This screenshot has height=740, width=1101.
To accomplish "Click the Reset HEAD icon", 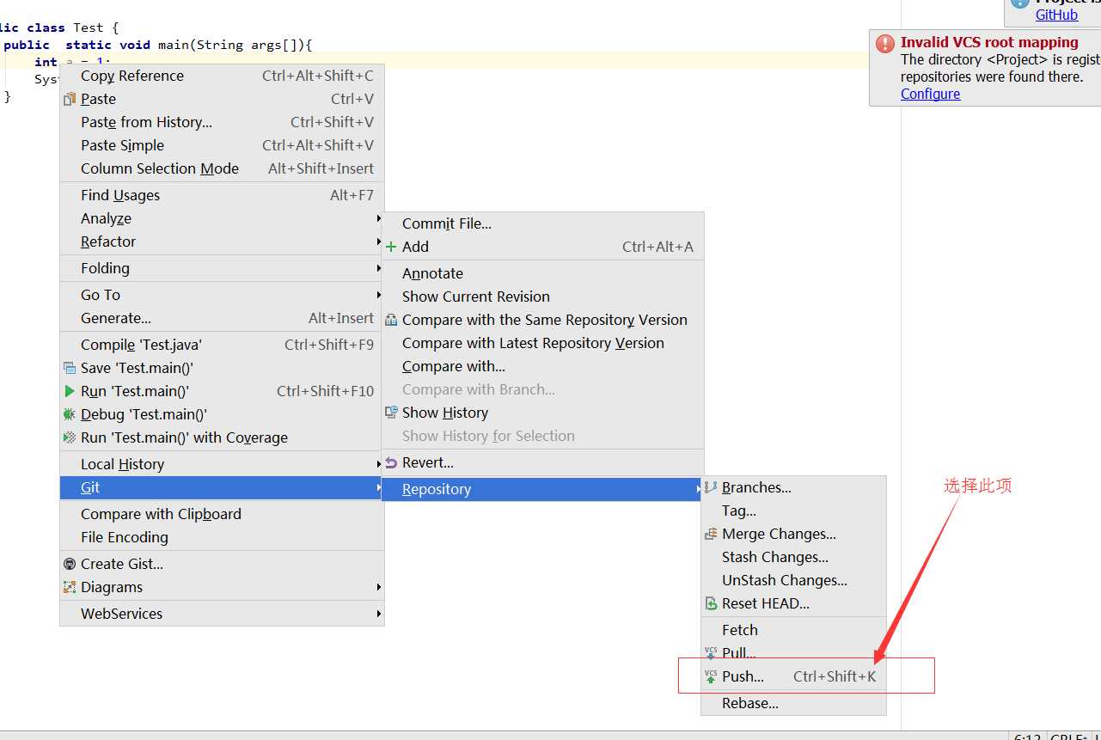I will [x=711, y=603].
